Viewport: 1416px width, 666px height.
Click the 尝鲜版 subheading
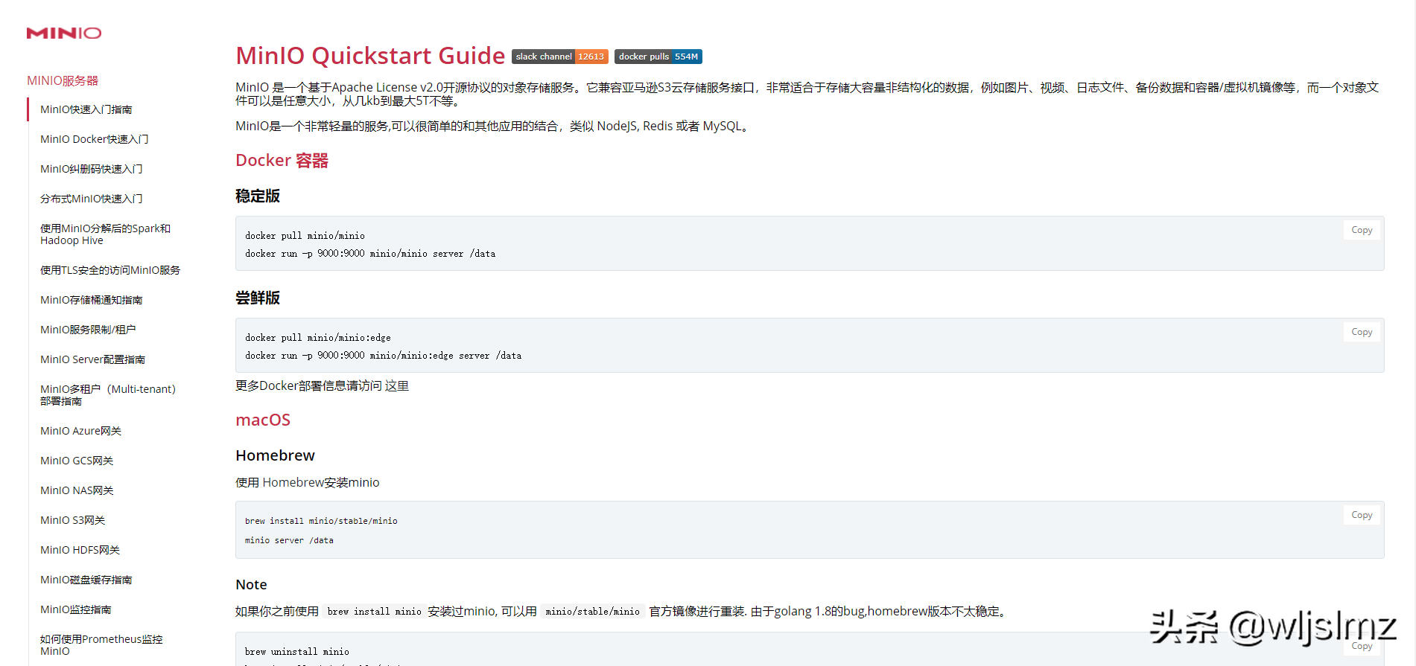(258, 298)
